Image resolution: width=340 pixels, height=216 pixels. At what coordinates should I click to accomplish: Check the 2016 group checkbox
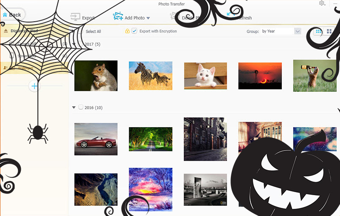(81, 108)
